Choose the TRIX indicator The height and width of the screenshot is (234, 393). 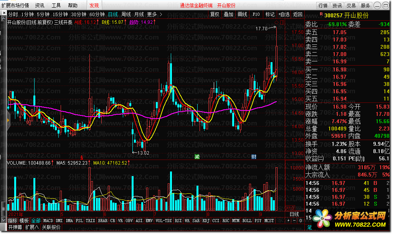(x=90, y=221)
